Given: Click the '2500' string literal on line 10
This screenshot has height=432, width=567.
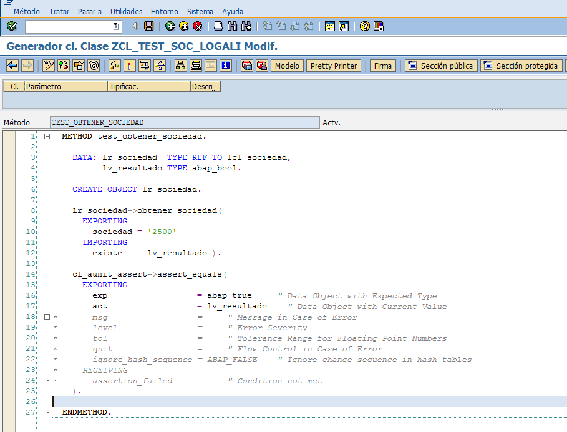Looking at the screenshot, I should point(162,232).
